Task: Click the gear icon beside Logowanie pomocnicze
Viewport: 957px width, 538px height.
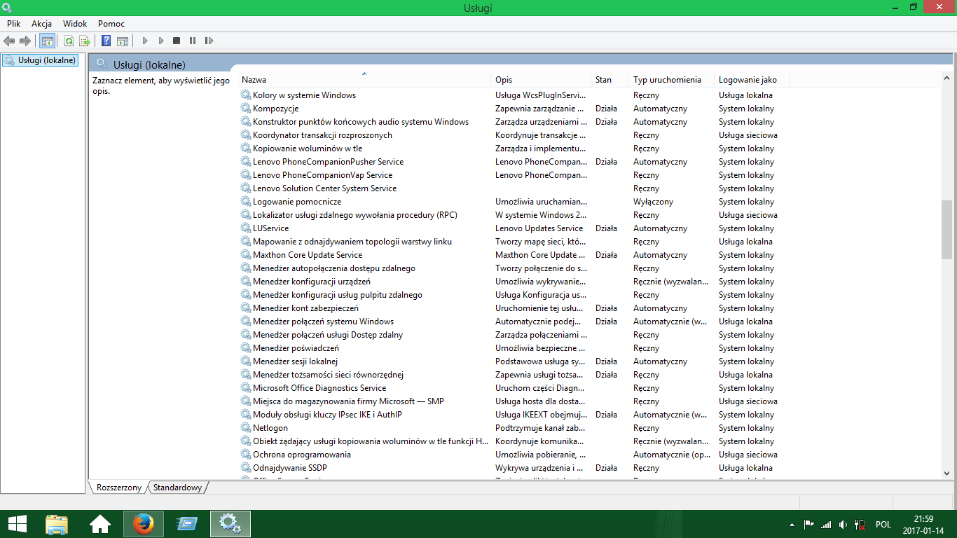Action: pyautogui.click(x=246, y=202)
